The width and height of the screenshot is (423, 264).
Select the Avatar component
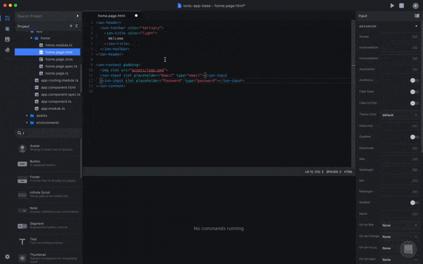coord(48,148)
